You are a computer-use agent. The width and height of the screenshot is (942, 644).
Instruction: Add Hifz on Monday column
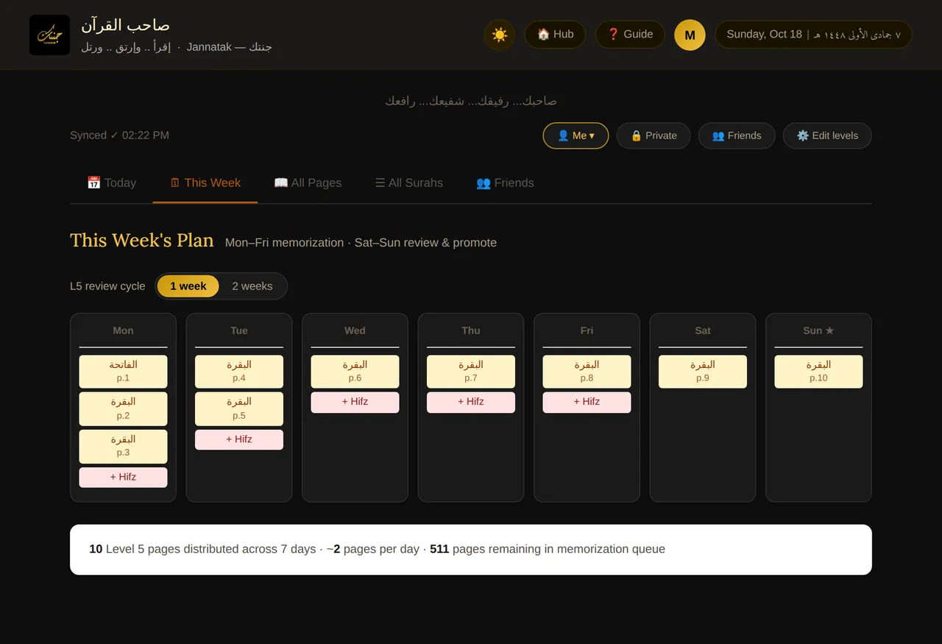click(123, 477)
